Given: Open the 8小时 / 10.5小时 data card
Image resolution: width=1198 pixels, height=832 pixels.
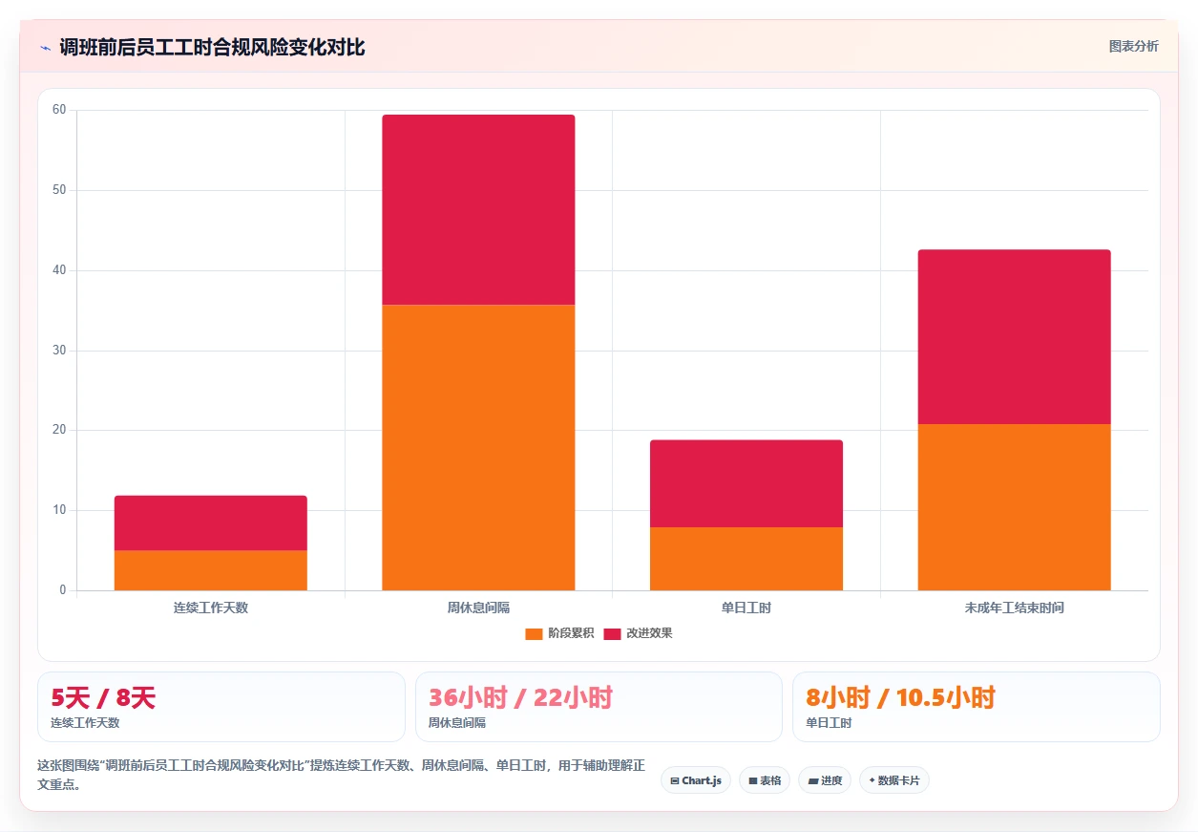Looking at the screenshot, I should tap(977, 707).
